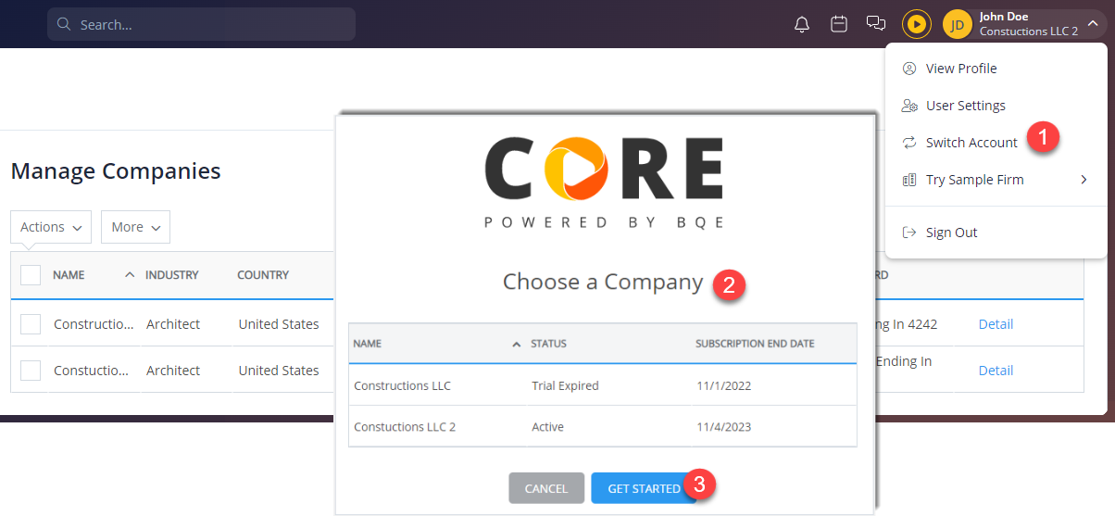
Task: Click the Sign Out door icon
Action: (x=909, y=233)
